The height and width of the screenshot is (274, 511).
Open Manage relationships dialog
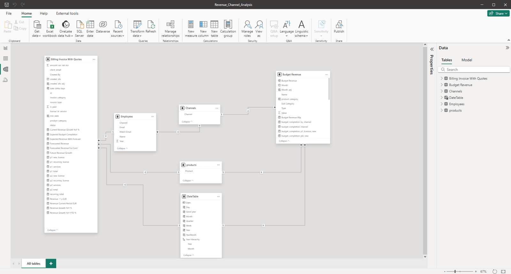tap(171, 29)
